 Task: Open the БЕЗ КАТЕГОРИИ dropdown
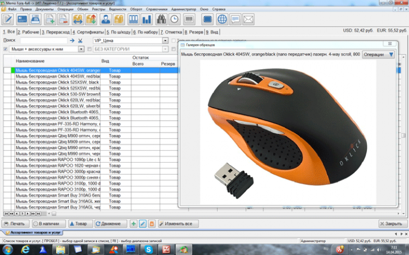pyautogui.click(x=165, y=49)
